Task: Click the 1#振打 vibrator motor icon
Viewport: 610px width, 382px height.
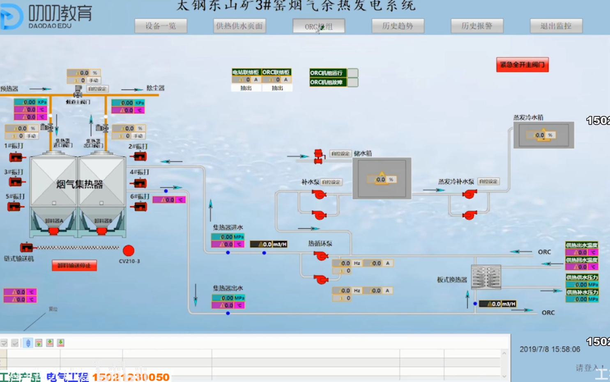Action: (x=15, y=157)
